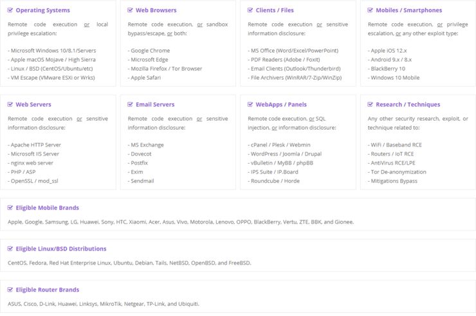Click the Research / Techniques check icon
The height and width of the screenshot is (316, 476).
click(371, 104)
